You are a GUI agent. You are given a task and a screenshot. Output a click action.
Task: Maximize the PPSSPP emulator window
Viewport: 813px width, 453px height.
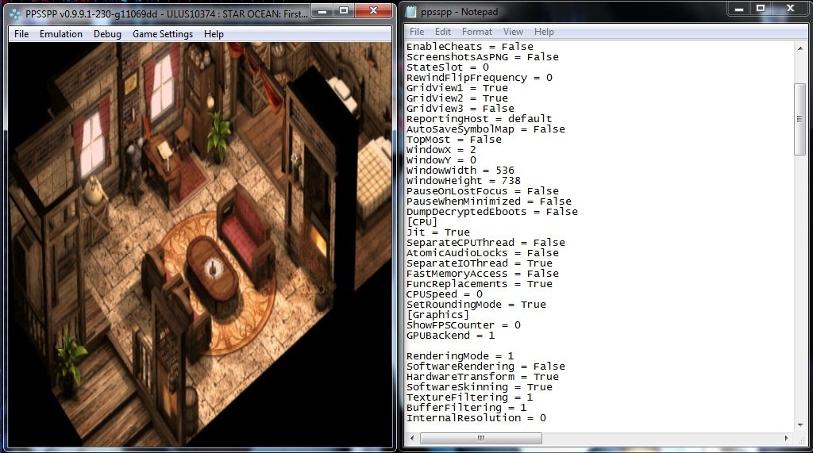click(x=344, y=10)
